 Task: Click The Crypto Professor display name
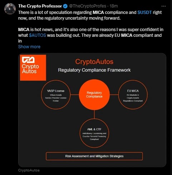point(40,6)
